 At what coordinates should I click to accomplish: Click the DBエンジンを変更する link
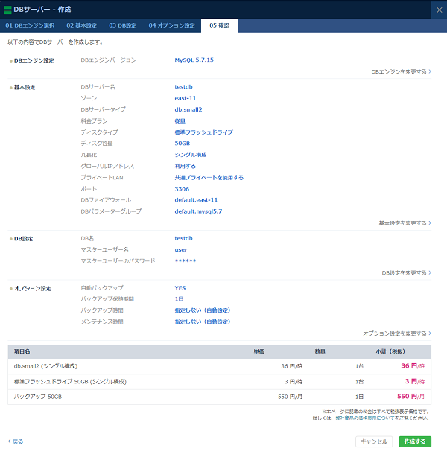click(x=401, y=72)
